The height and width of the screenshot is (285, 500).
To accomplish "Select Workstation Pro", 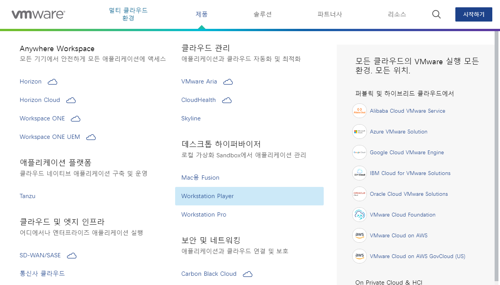I will pos(204,215).
